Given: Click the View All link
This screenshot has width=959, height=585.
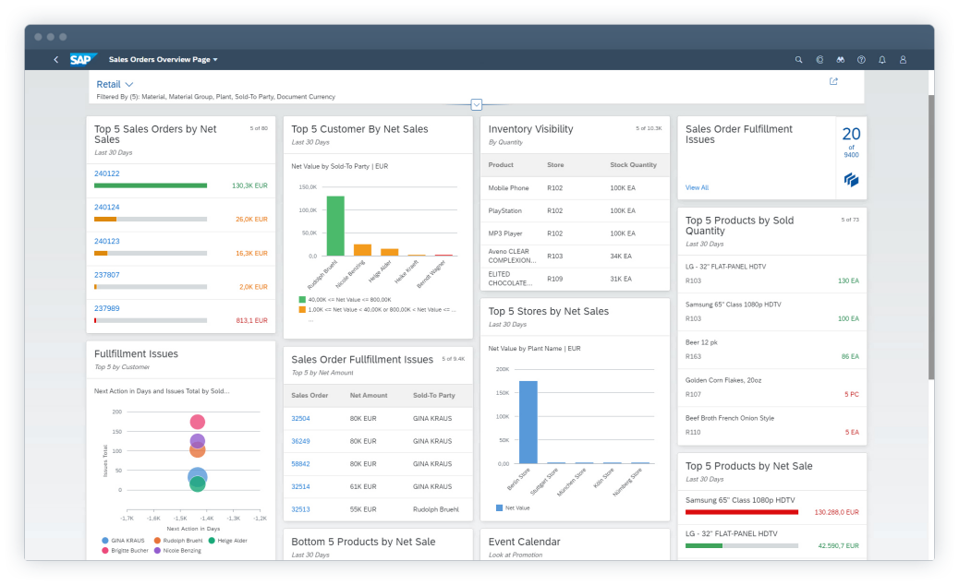Looking at the screenshot, I should 697,187.
